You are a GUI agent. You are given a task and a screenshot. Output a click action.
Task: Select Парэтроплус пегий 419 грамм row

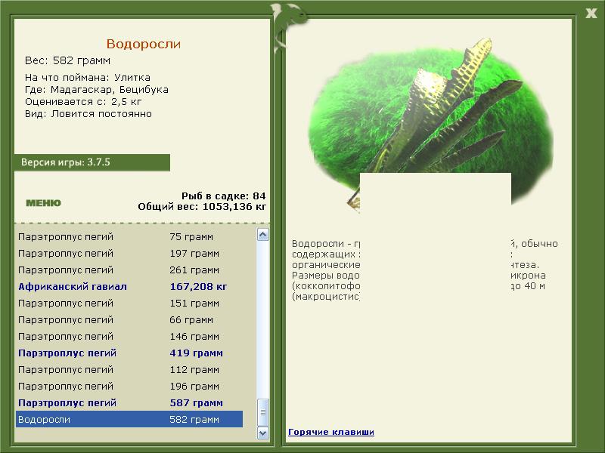tap(129, 353)
